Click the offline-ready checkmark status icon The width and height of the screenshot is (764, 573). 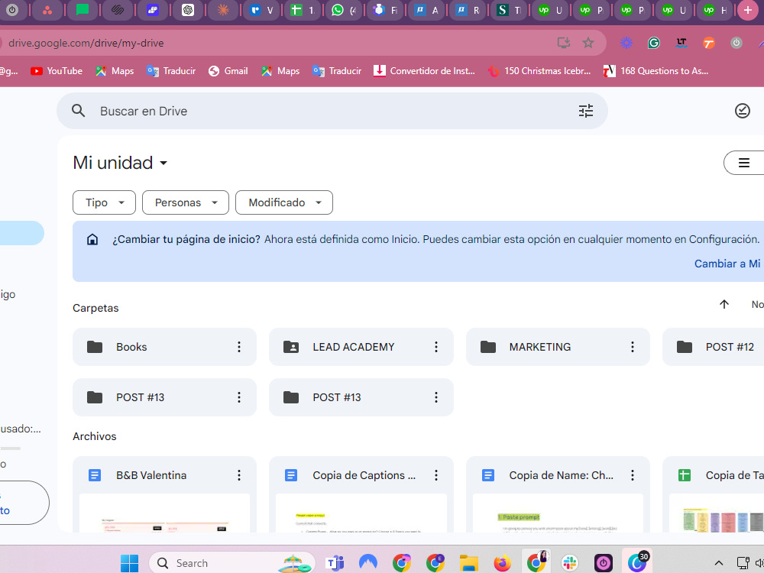(742, 111)
